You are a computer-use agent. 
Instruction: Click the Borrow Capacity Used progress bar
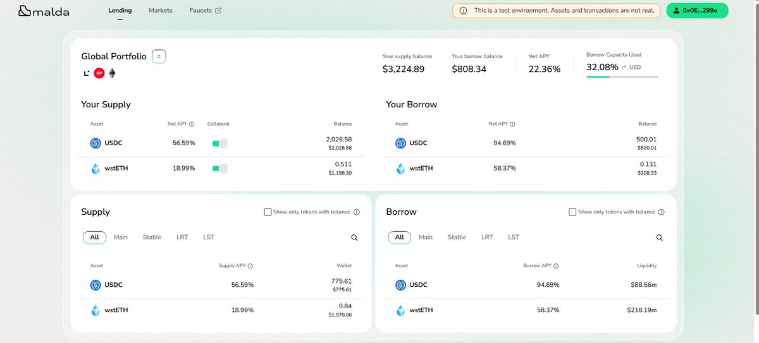(x=622, y=76)
